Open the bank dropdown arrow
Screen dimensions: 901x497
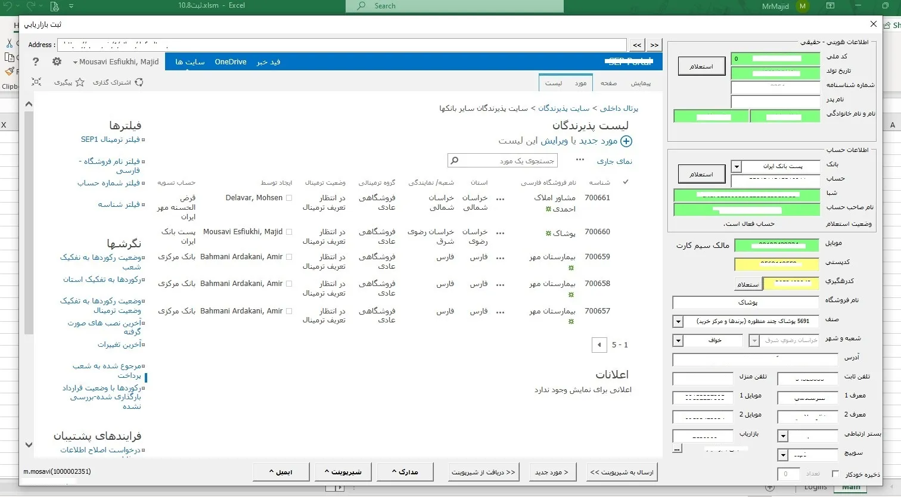[x=737, y=167]
